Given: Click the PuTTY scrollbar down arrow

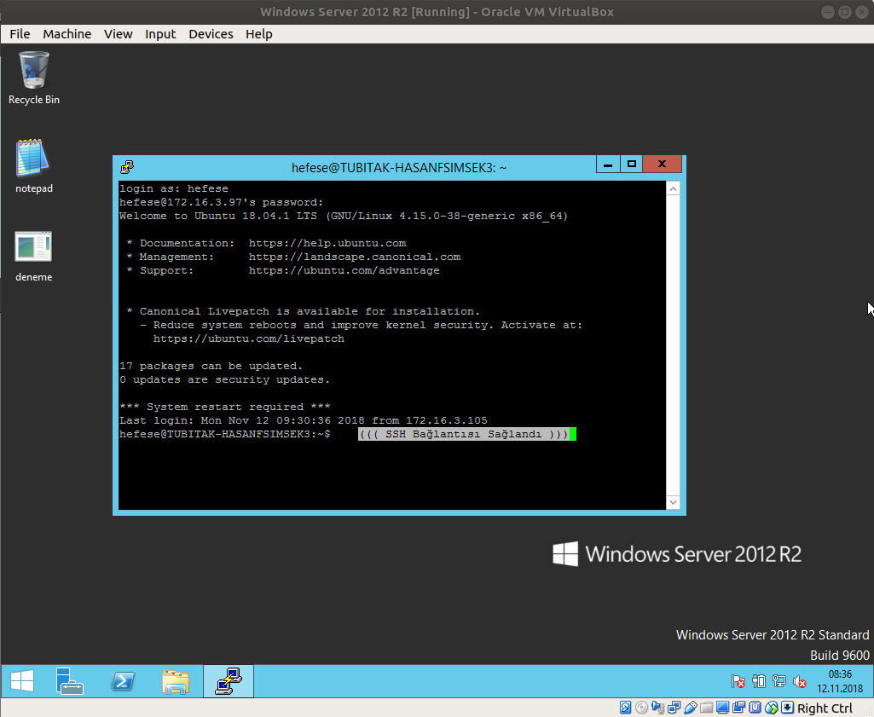Looking at the screenshot, I should pyautogui.click(x=673, y=502).
